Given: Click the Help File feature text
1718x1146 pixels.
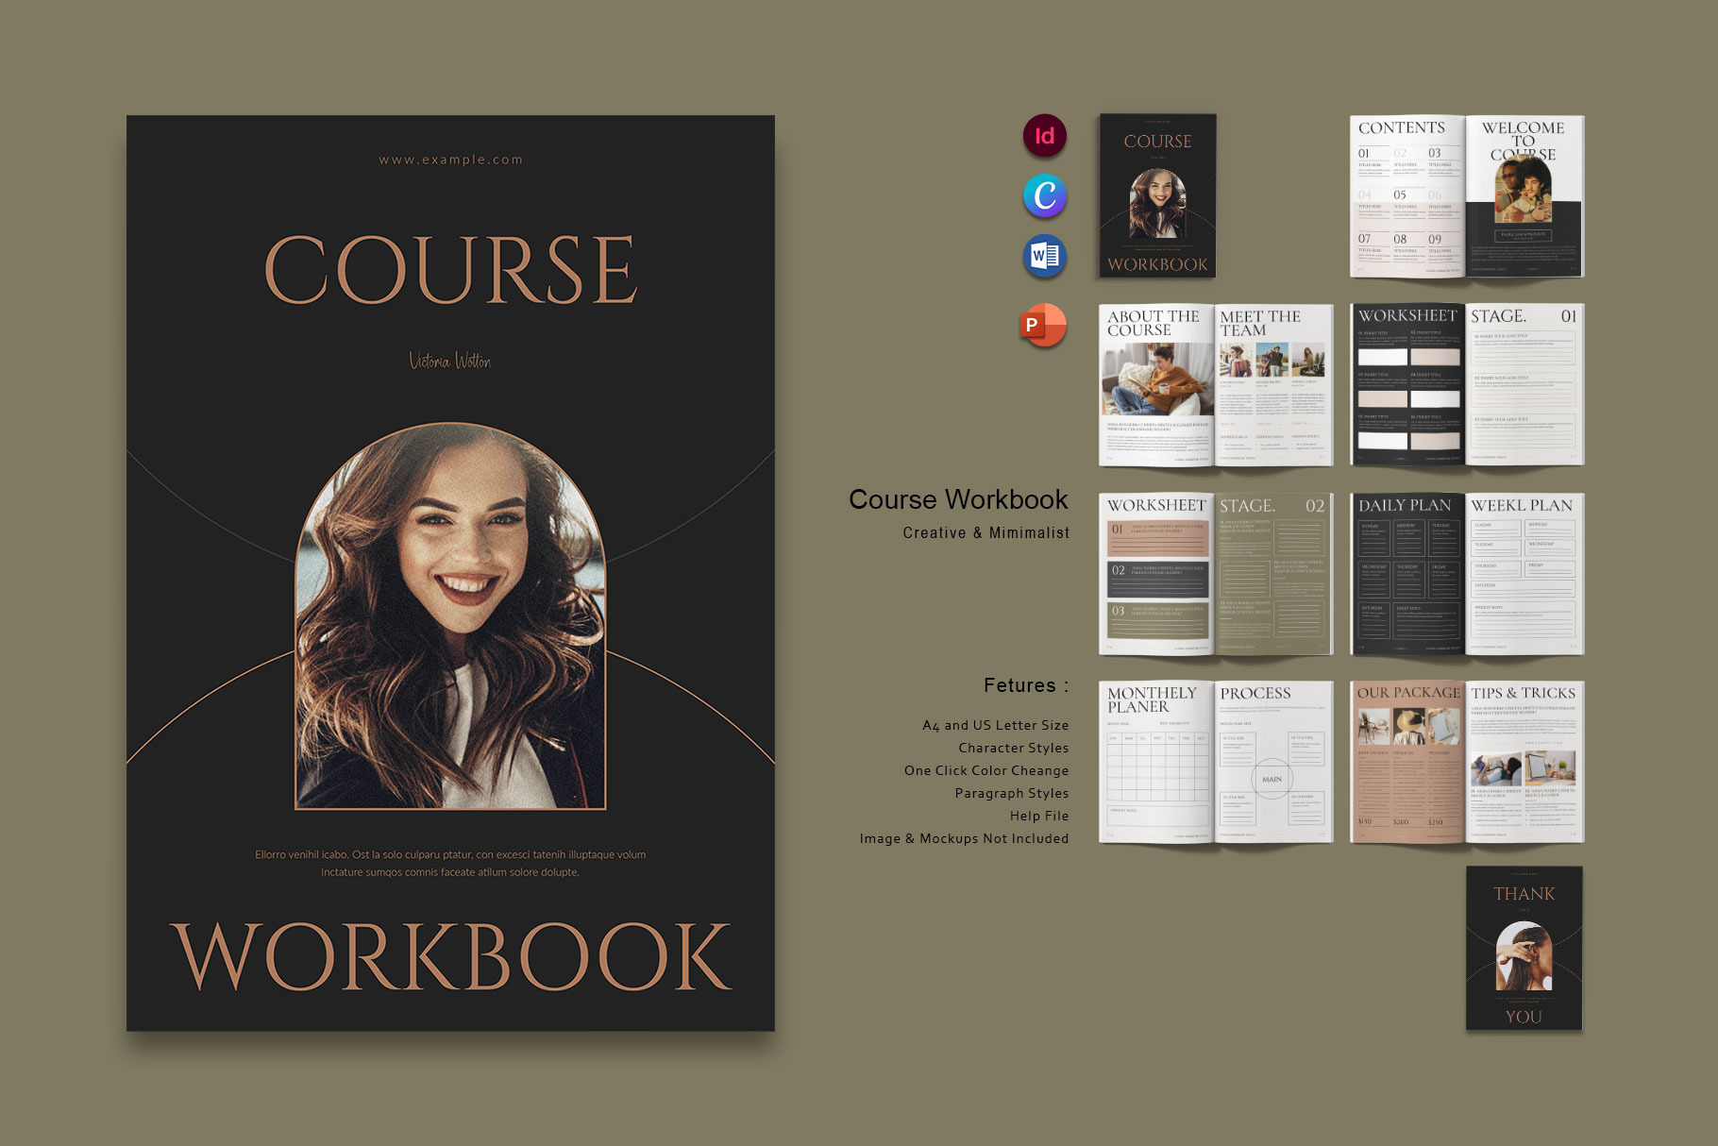Looking at the screenshot, I should point(1038,816).
